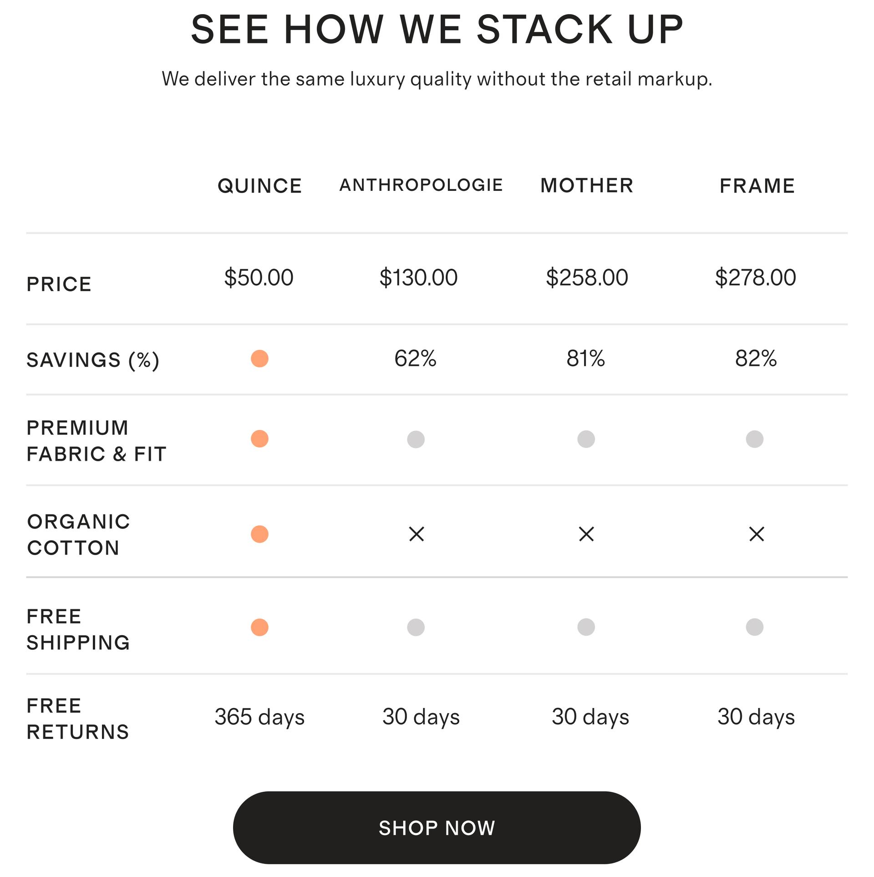The image size is (874, 877).
Task: Click Frame X mark for Organic Cotton
Action: click(757, 534)
